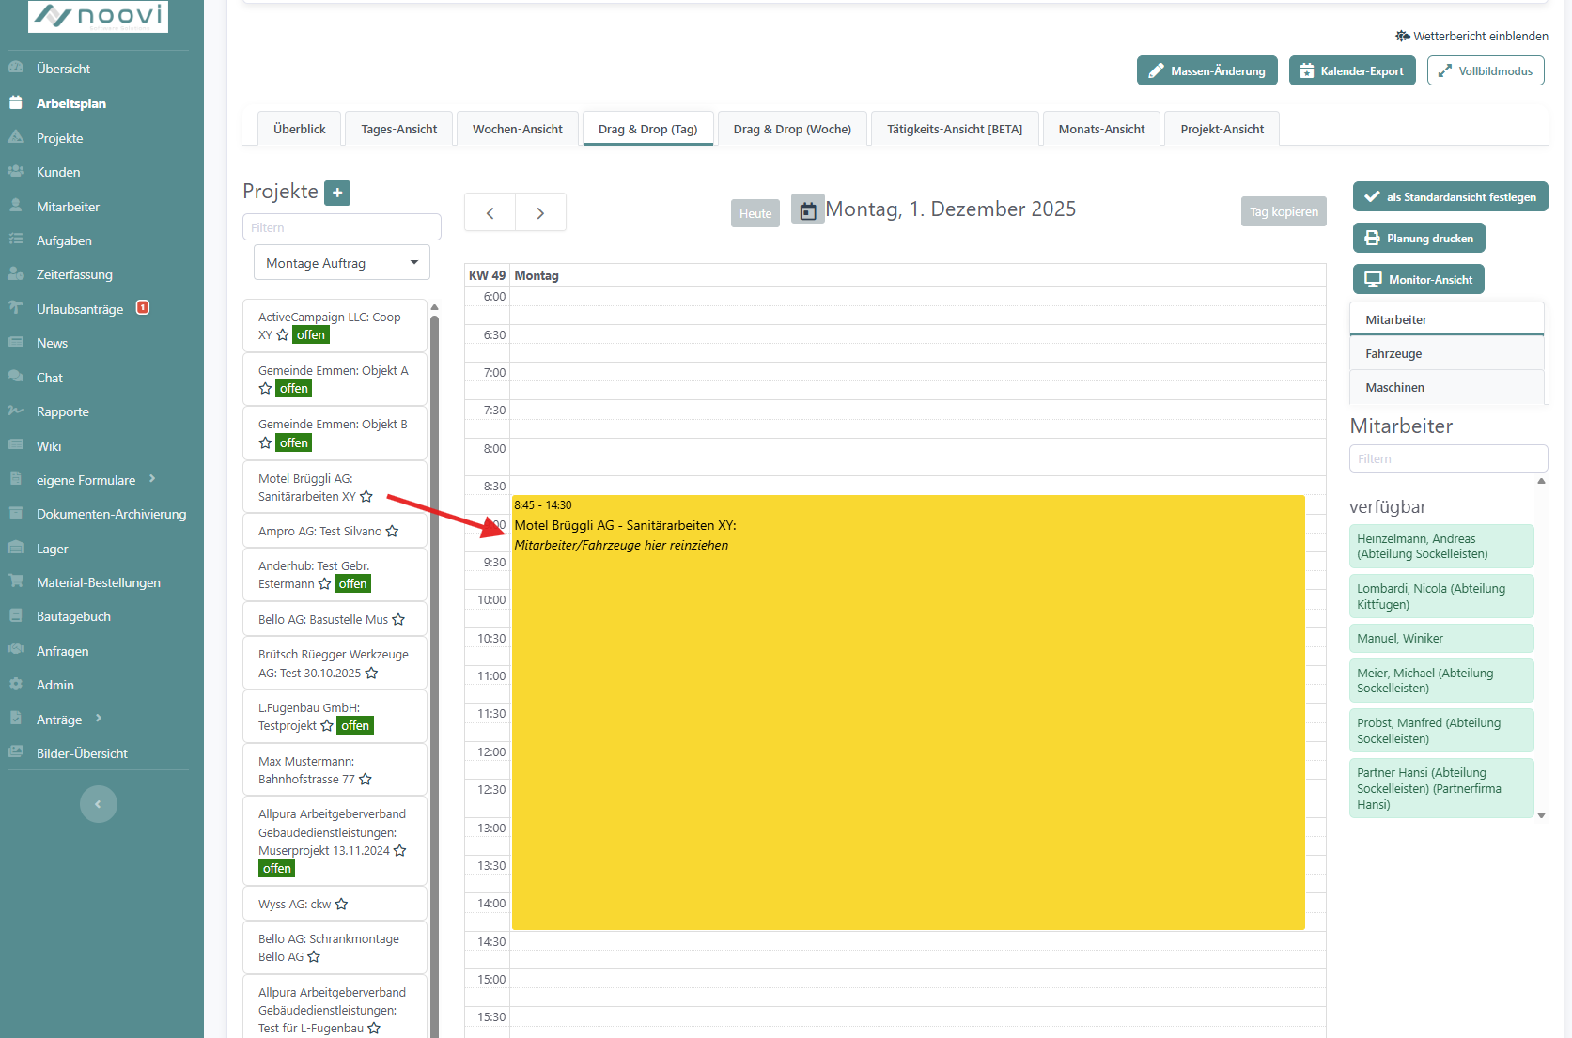This screenshot has width=1572, height=1038.
Task: Click the Mitarbeiter person icon in sidebar
Action: [x=16, y=206]
